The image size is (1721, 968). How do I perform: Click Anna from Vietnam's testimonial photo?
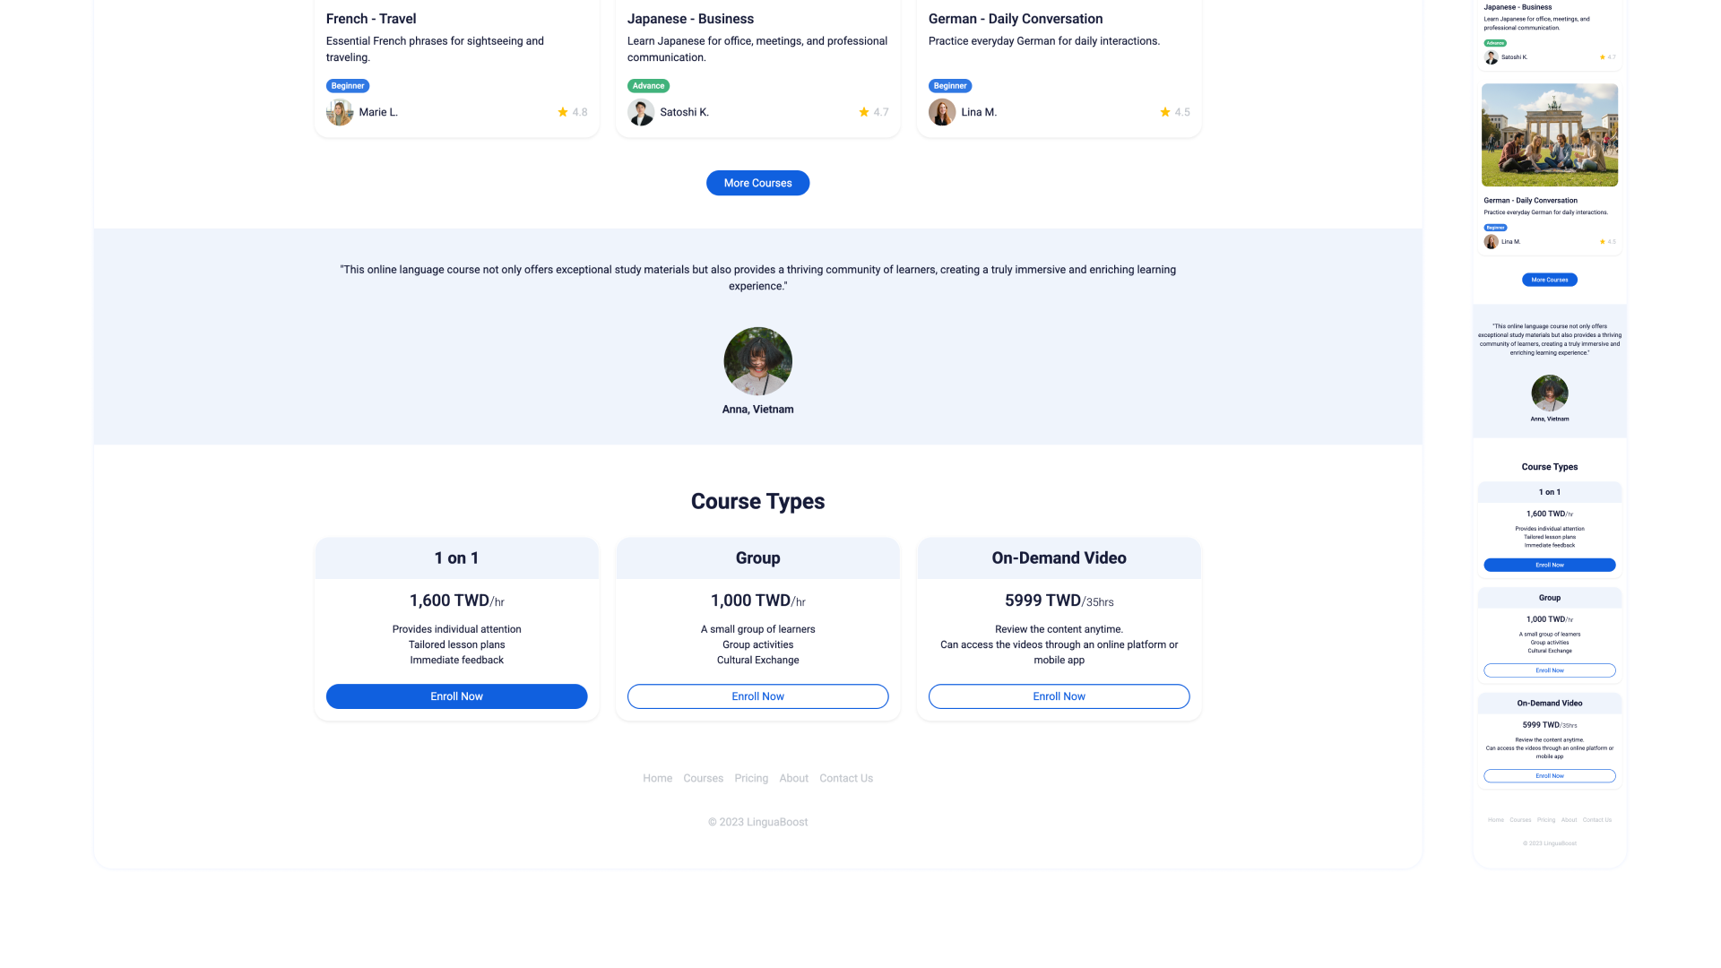[757, 361]
